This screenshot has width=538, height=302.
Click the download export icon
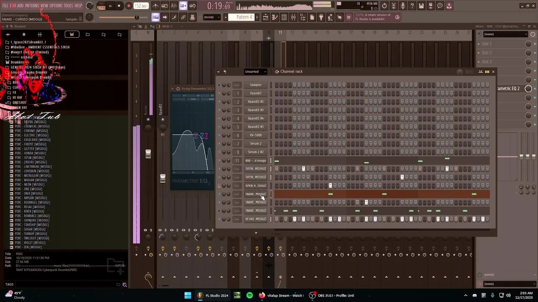pyautogui.click(x=449, y=6)
